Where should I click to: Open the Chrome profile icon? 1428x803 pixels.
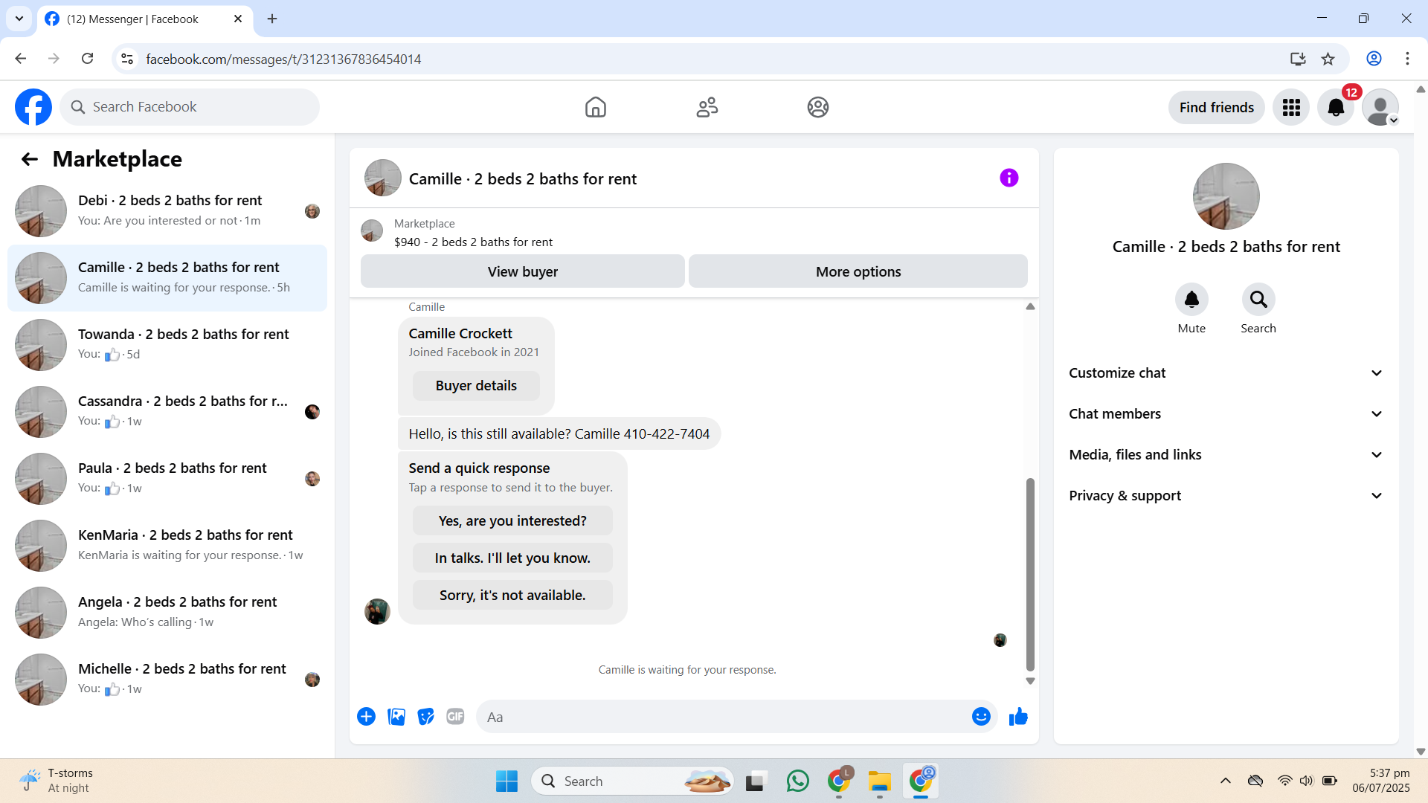tap(1374, 59)
